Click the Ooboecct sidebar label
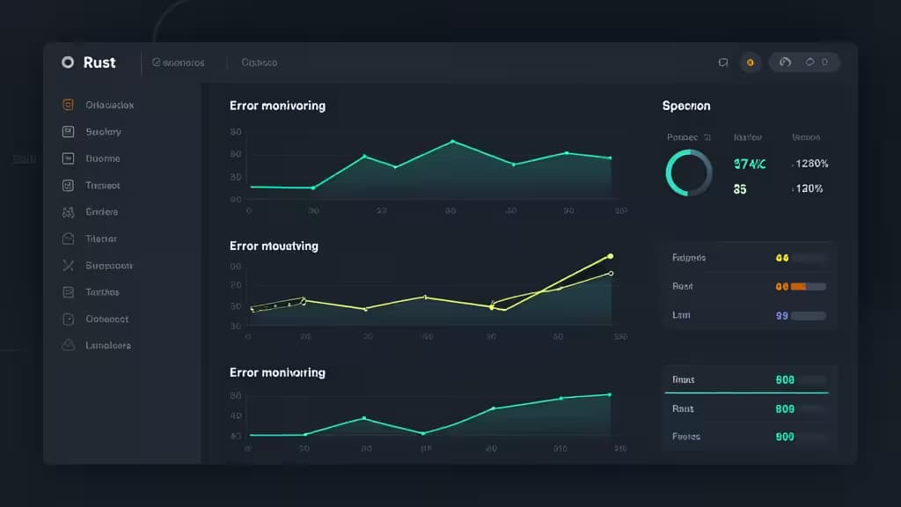Image resolution: width=901 pixels, height=507 pixels. coord(106,319)
